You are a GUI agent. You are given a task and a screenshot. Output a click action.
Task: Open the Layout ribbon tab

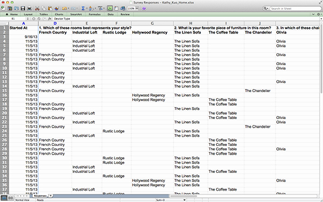coord(28,15)
